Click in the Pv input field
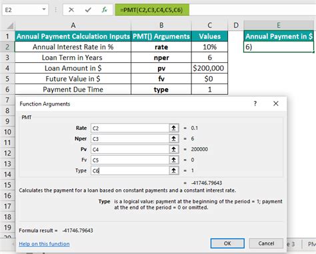 tap(130, 149)
